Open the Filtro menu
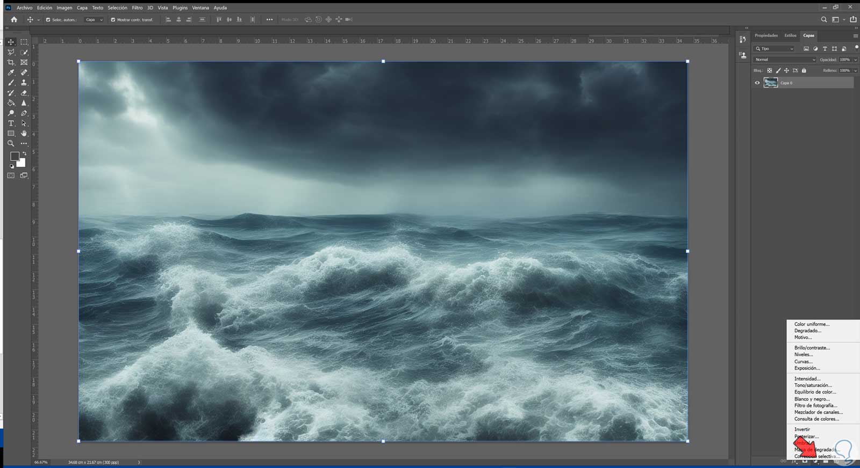Viewport: 860px width, 468px height. pos(137,8)
